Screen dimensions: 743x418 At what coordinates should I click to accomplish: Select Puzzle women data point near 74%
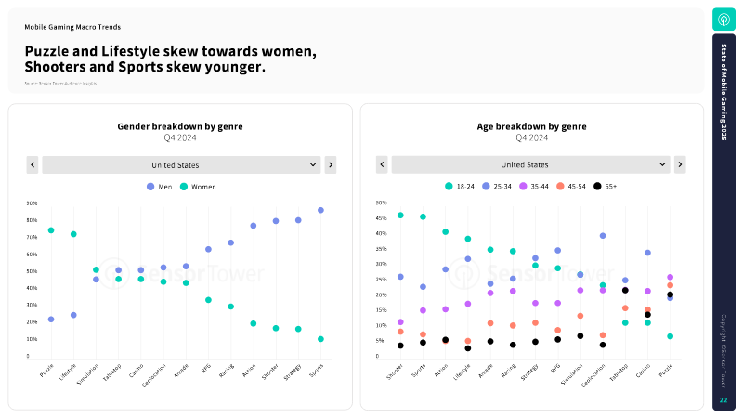click(x=51, y=230)
